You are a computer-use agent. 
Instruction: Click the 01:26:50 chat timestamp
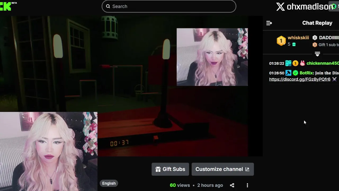[276, 73]
